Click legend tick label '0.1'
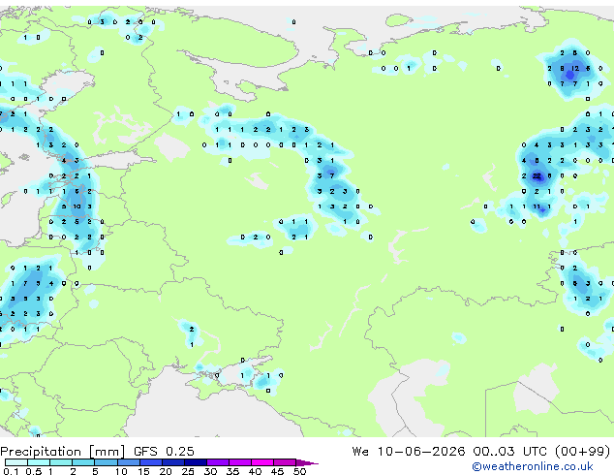This screenshot has width=614, height=475. pos(11,471)
